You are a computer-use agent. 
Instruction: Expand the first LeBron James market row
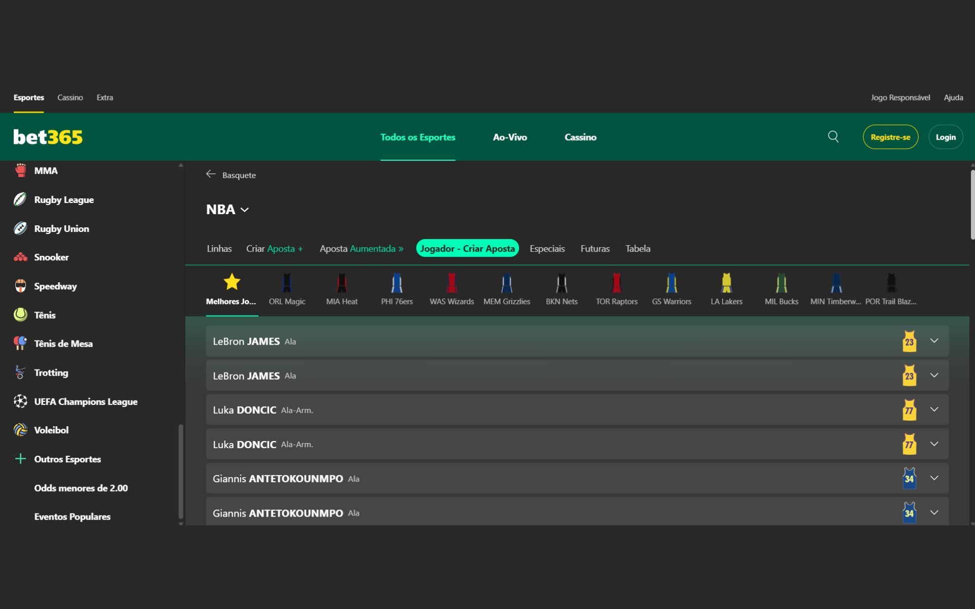(x=934, y=341)
